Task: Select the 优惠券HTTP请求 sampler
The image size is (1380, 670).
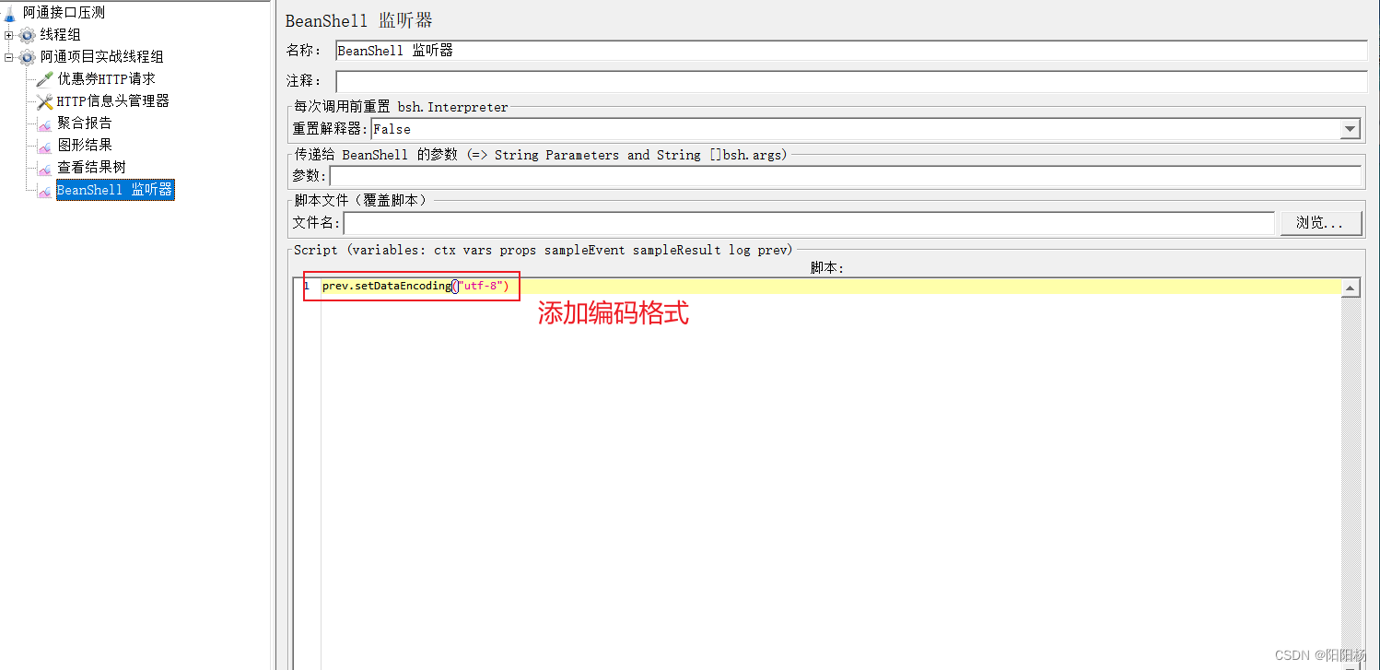Action: (x=106, y=79)
